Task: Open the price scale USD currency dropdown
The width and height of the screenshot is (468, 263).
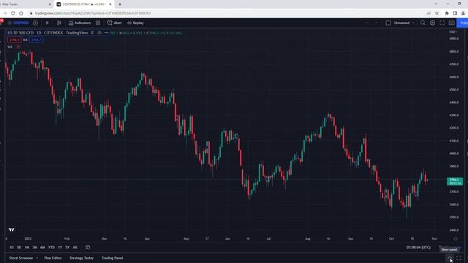Action: coord(453,31)
